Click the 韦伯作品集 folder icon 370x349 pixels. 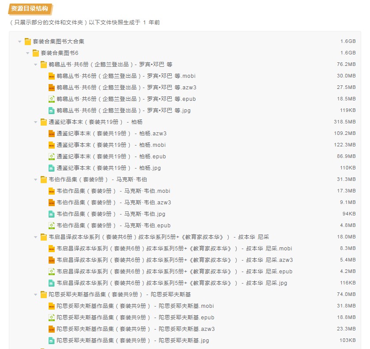point(44,180)
